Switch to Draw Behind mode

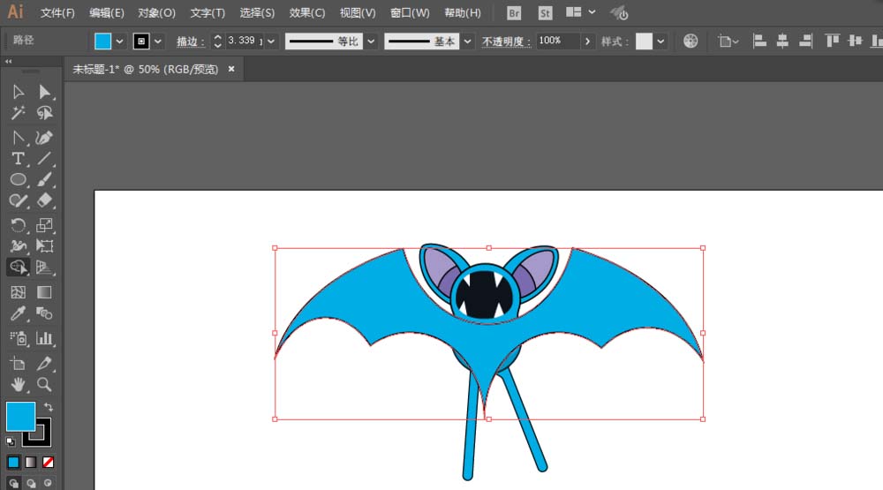[31, 483]
